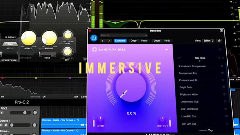Screen dimensions: 240x135
Task: Favorite the Lofi Low Cut preset
Action: [x=227, y=124]
